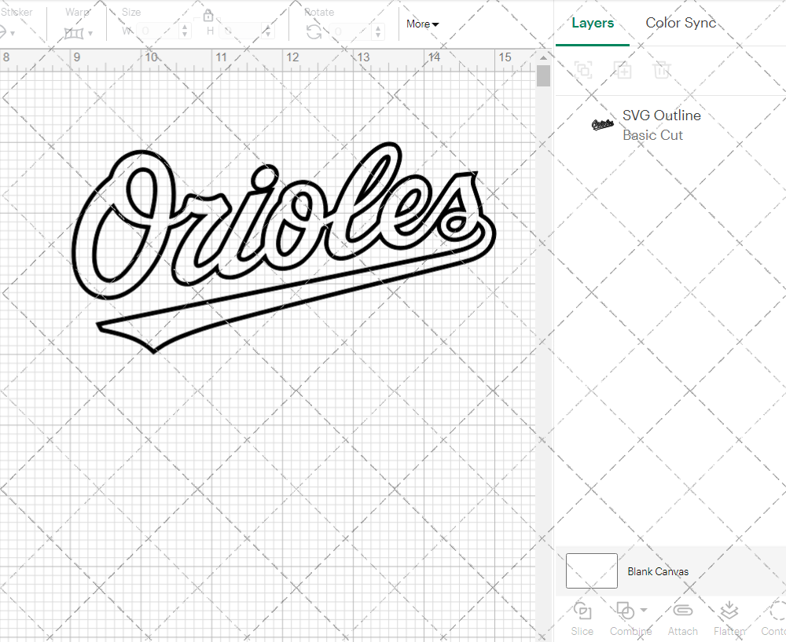Viewport: 786px width, 642px height.
Task: Open the Contour tool
Action: 774,618
